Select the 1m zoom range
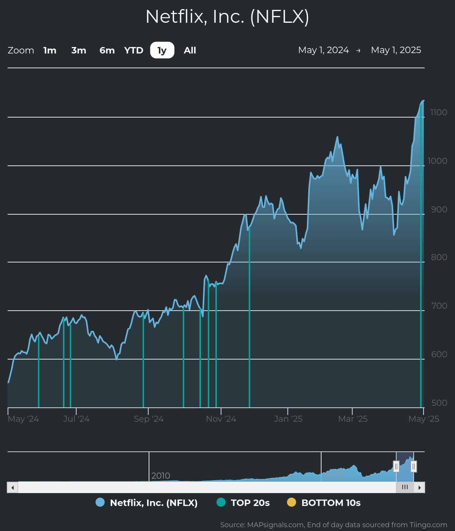 (50, 50)
